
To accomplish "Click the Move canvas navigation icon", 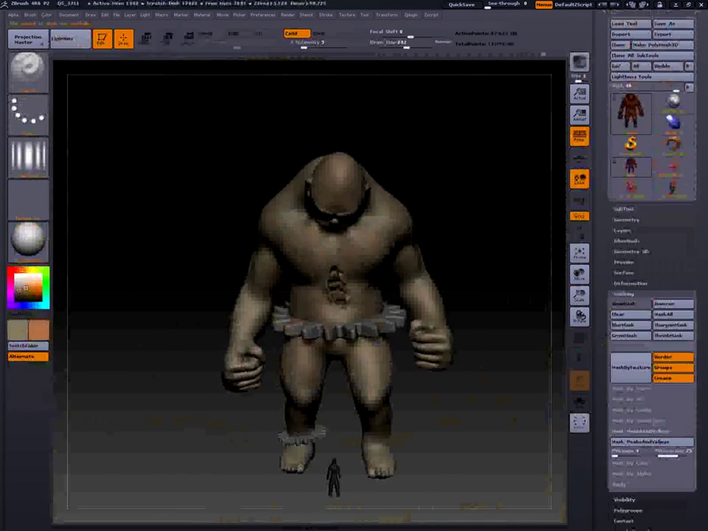I will (579, 274).
